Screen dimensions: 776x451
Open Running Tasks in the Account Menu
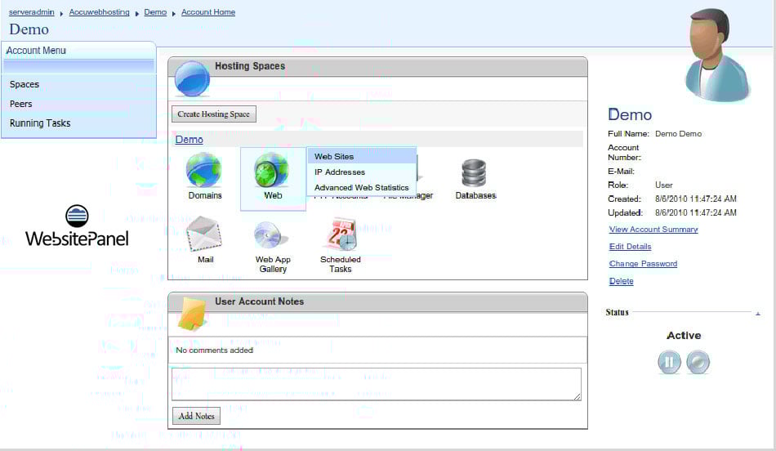tap(40, 123)
